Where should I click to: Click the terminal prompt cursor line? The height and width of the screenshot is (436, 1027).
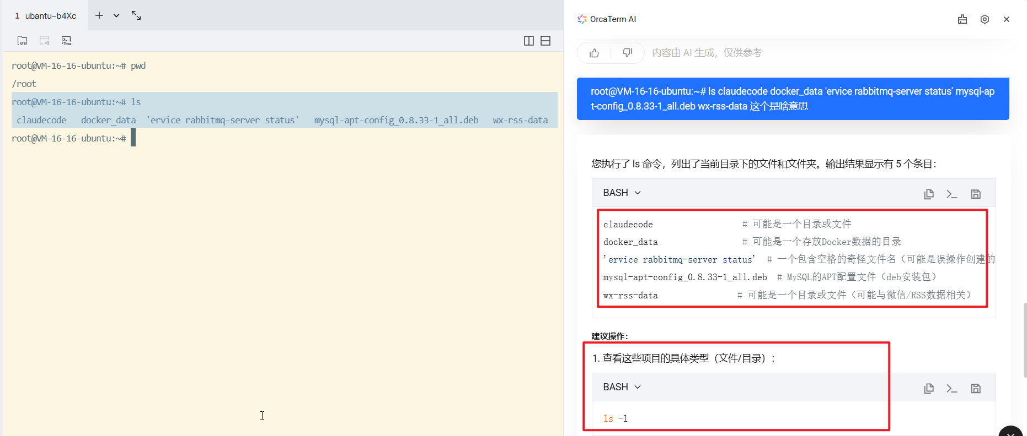pyautogui.click(x=73, y=138)
